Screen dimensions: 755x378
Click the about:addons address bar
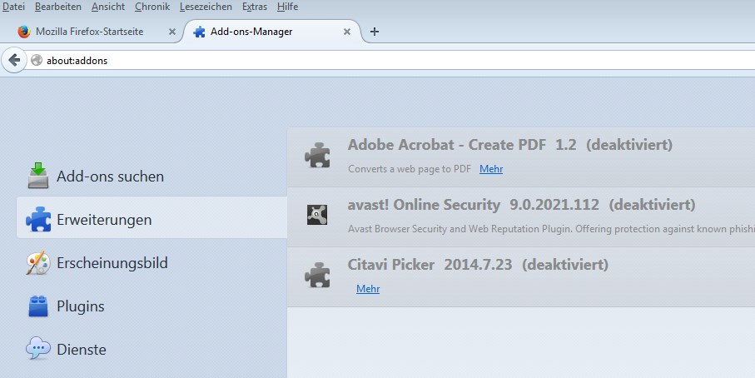pyautogui.click(x=333, y=60)
